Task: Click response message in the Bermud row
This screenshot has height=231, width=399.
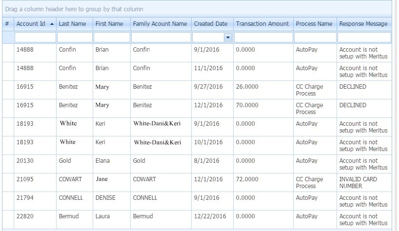Action: coord(363,220)
